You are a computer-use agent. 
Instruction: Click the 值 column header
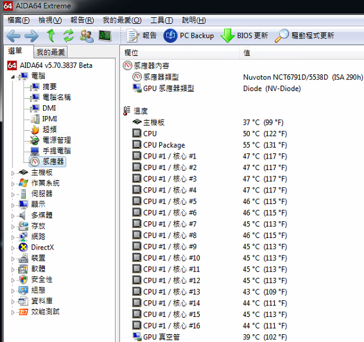[302, 53]
